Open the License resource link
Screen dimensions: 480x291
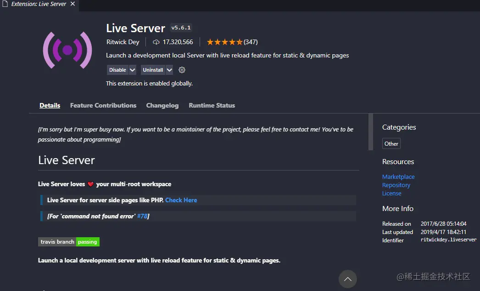click(391, 193)
